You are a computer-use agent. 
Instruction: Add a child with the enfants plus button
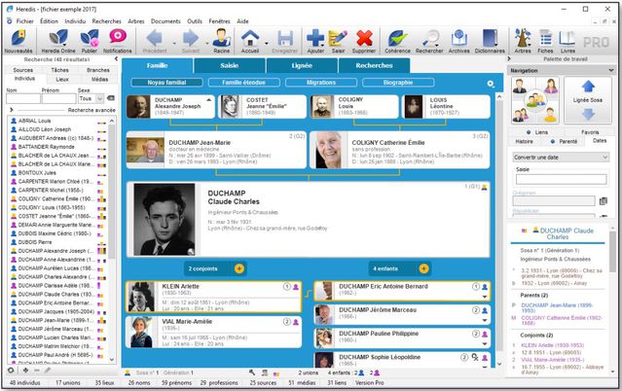coord(423,268)
